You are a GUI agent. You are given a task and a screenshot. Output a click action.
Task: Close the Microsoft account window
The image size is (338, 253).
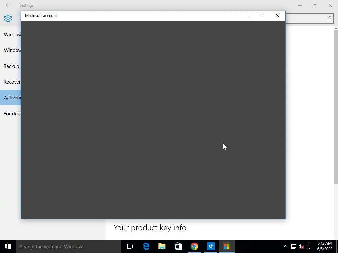tap(278, 16)
